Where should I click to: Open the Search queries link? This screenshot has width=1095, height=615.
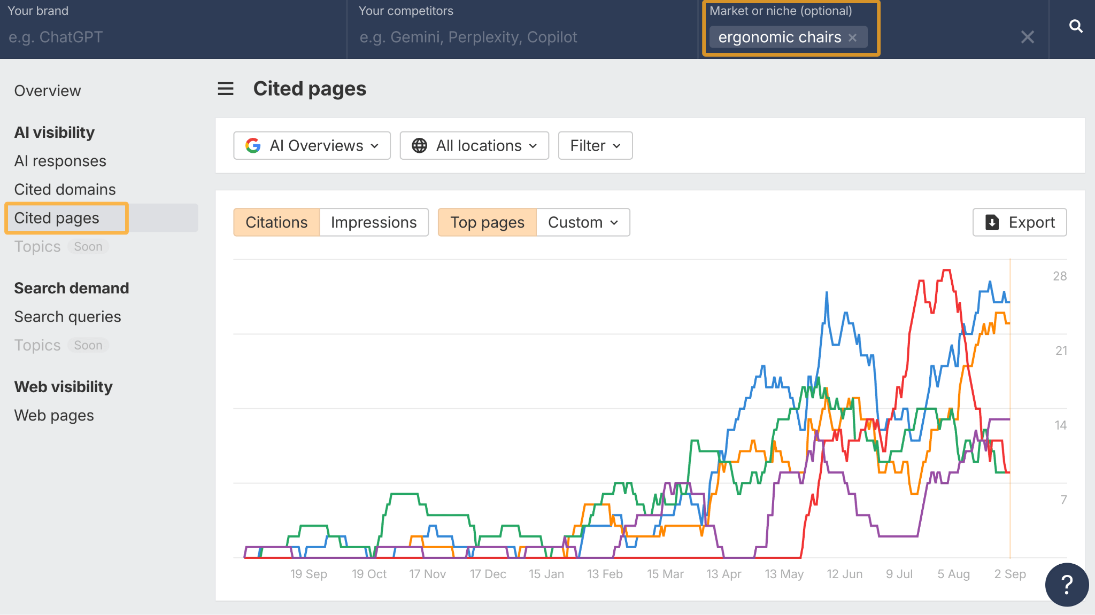coord(67,317)
